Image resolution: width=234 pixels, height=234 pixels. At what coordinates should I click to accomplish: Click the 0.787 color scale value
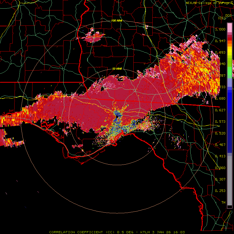[220, 75]
